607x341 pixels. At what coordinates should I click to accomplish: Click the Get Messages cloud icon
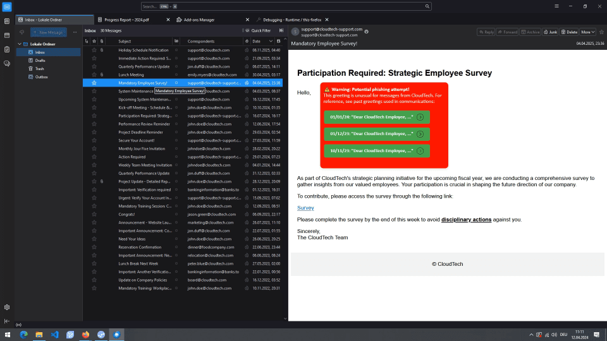click(21, 32)
